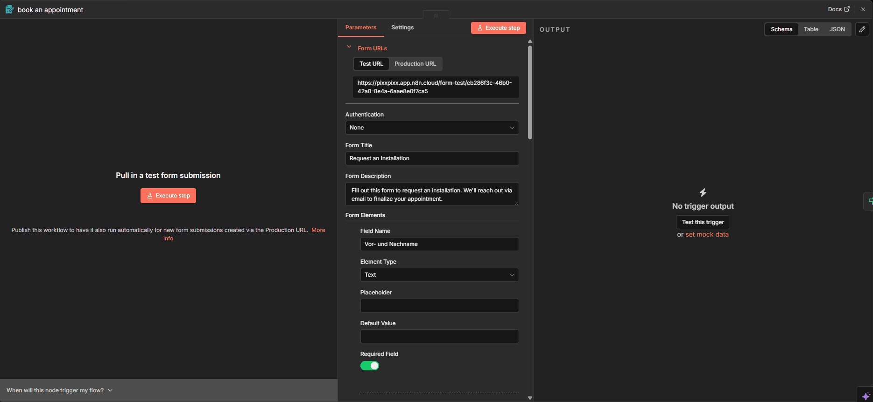
Task: Switch output view to JSON tab
Action: (837, 29)
